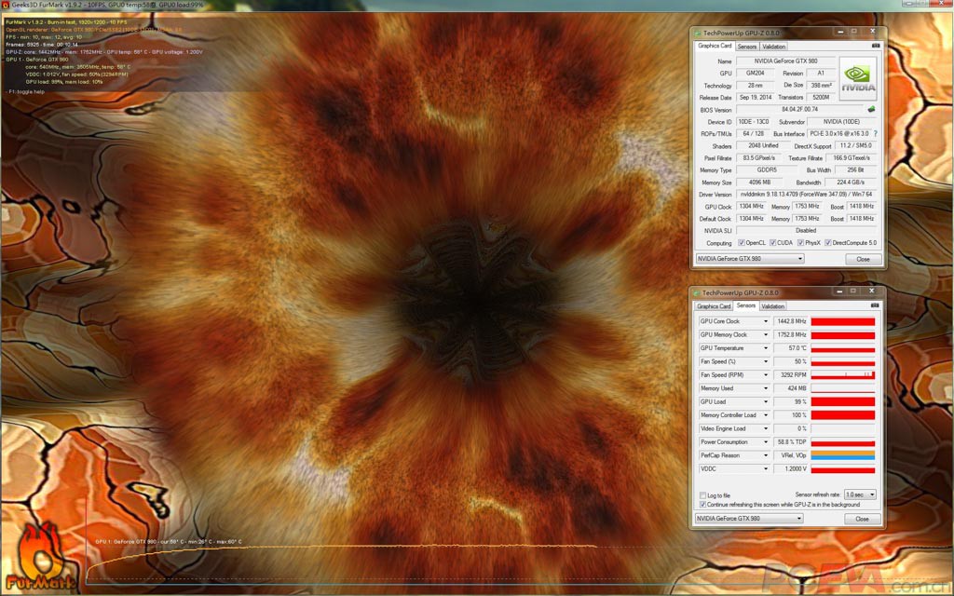Click the Release Date value 'Sep 19, 2014'

(x=755, y=97)
